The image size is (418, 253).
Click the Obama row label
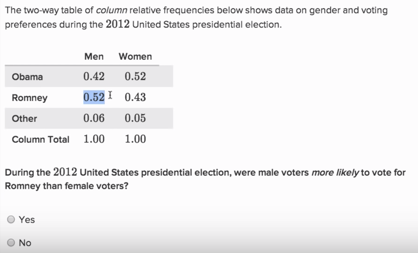[27, 77]
